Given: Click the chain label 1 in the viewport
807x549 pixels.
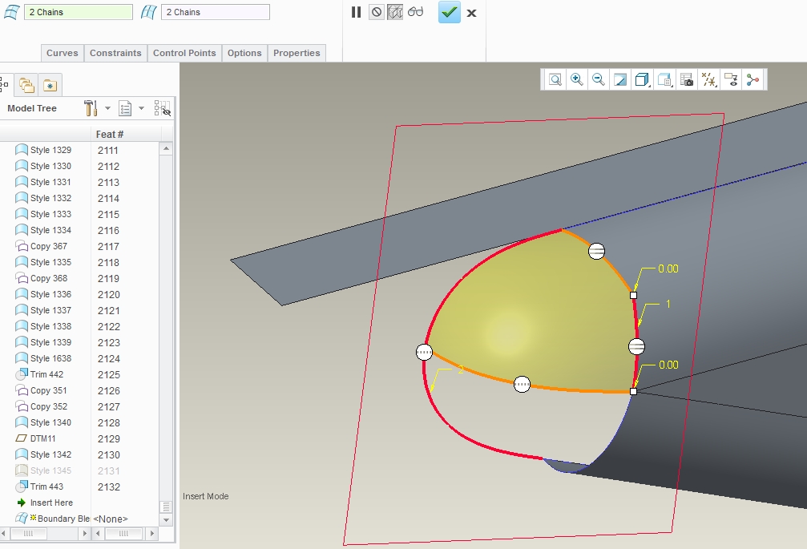Looking at the screenshot, I should (668, 304).
